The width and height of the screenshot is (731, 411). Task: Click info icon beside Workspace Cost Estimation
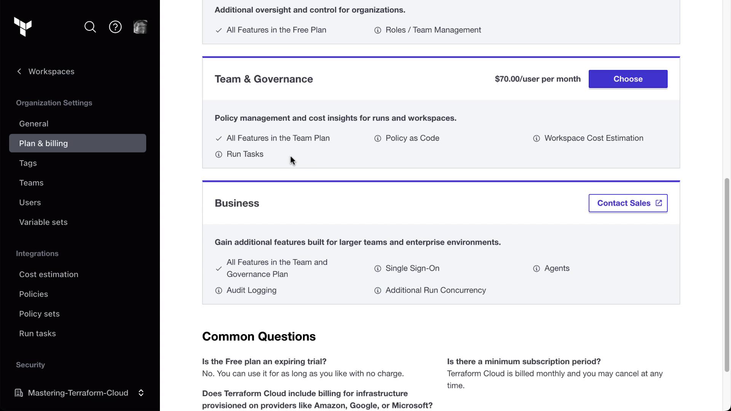[536, 139]
